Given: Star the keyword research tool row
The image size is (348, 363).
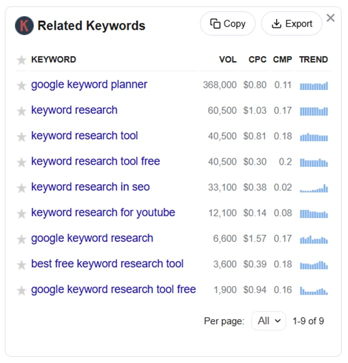Looking at the screenshot, I should [21, 136].
